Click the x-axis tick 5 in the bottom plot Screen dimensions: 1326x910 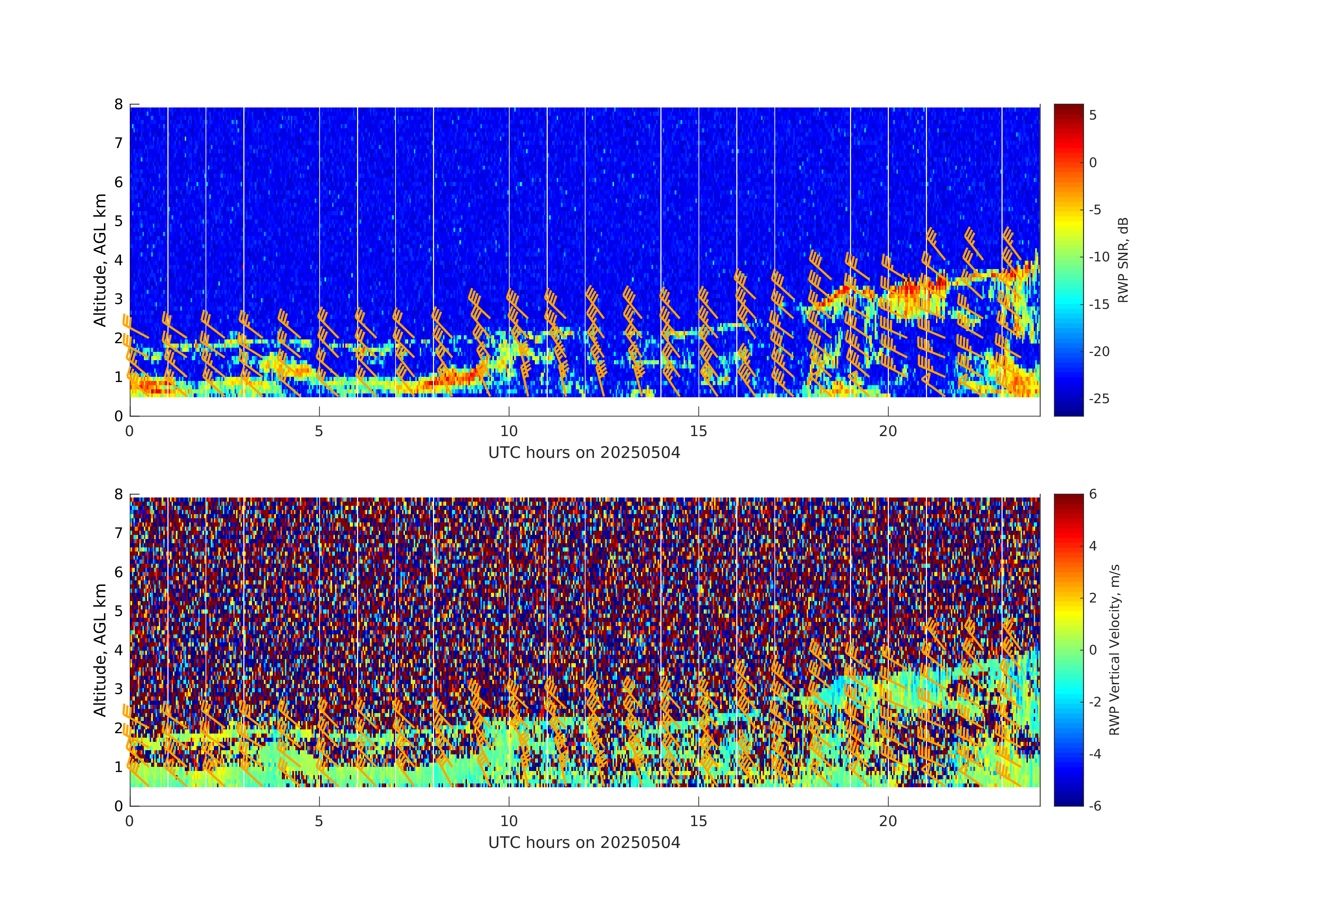click(x=319, y=821)
